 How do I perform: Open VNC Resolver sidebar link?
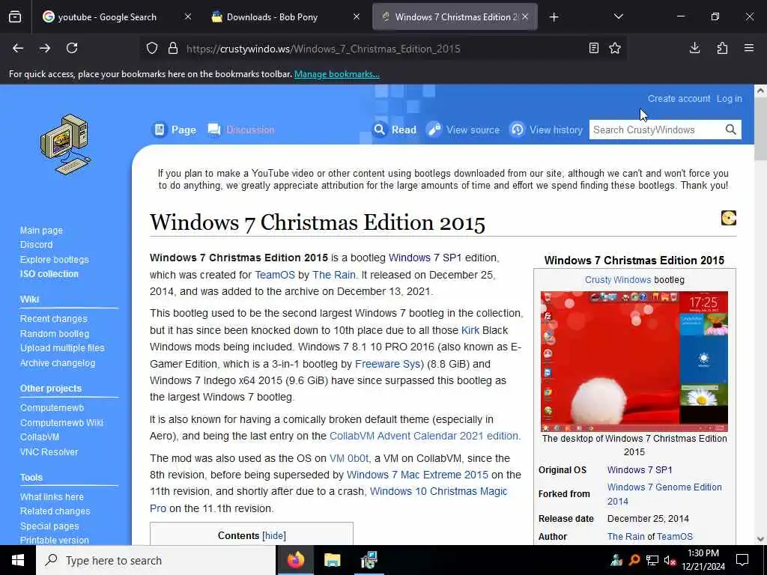coord(49,452)
